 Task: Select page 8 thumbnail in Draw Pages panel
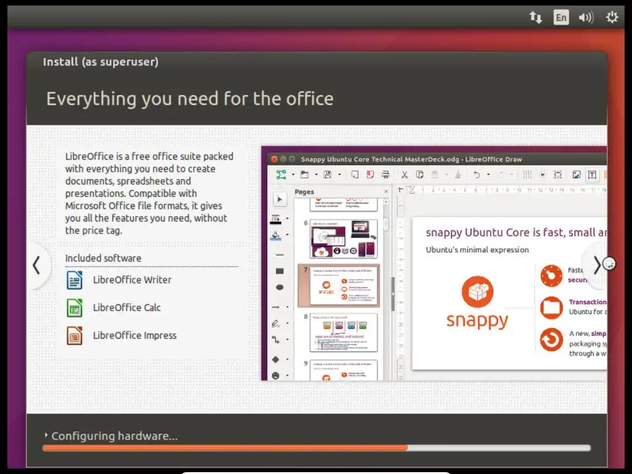pos(344,333)
